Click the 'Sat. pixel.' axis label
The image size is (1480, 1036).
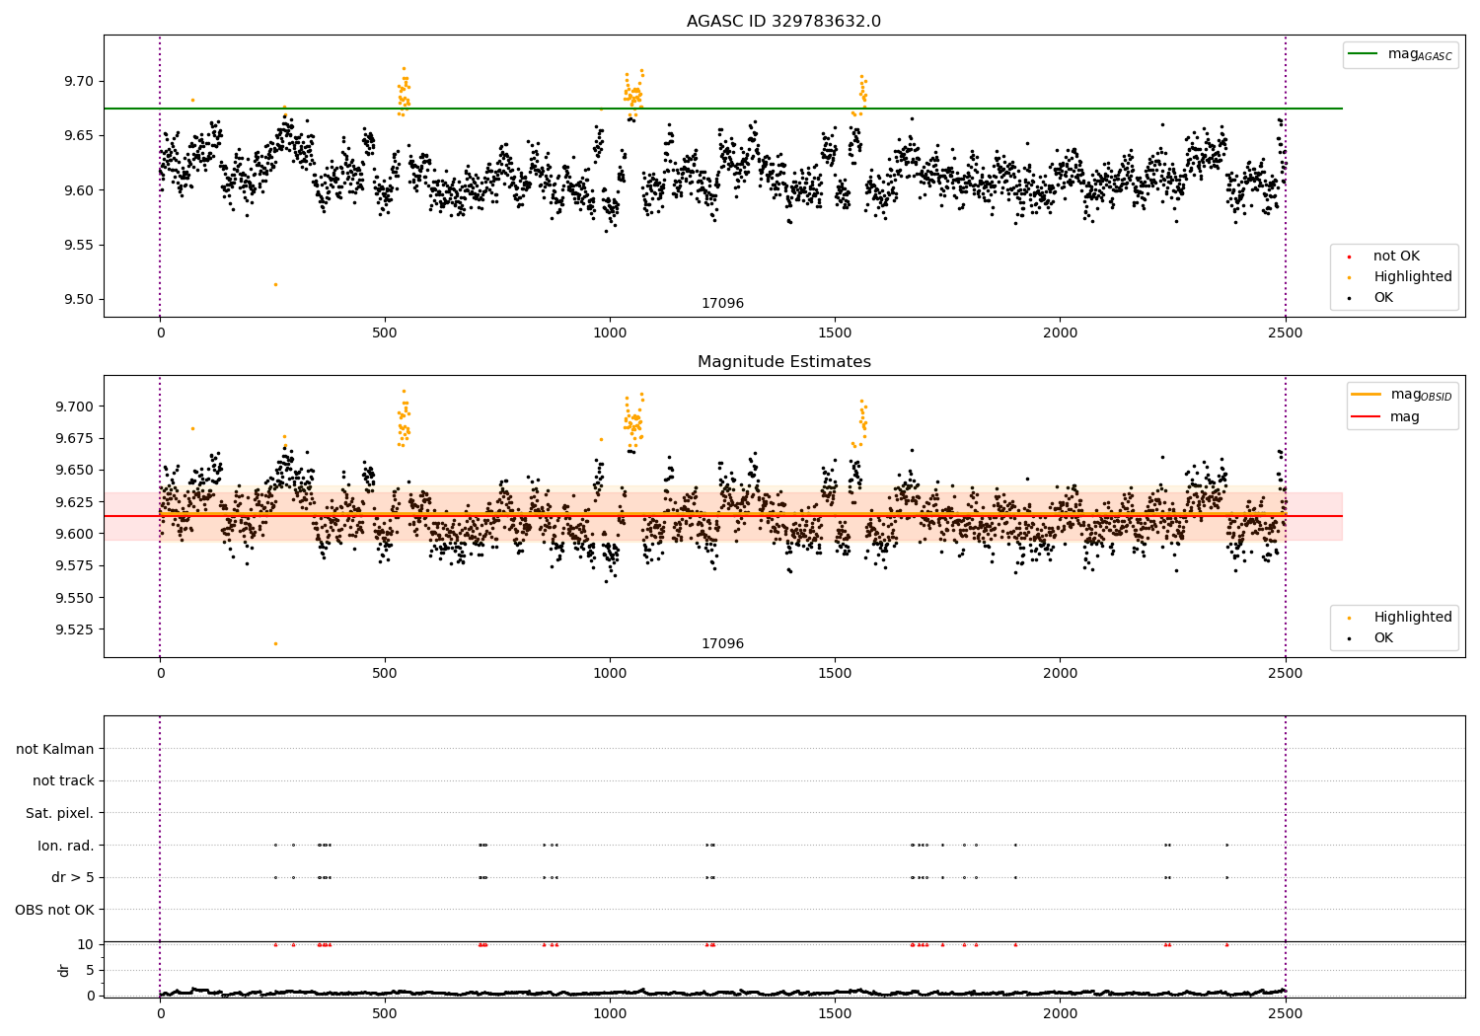coord(60,814)
